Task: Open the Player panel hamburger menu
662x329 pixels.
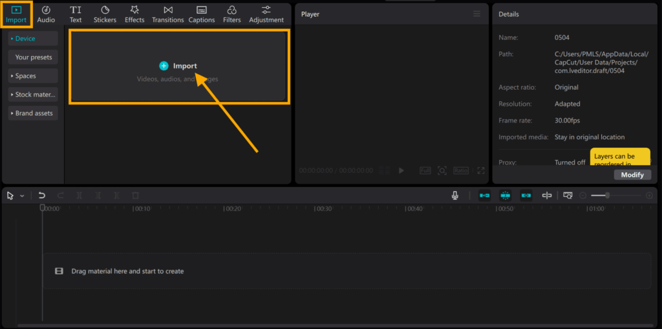Action: tap(477, 14)
